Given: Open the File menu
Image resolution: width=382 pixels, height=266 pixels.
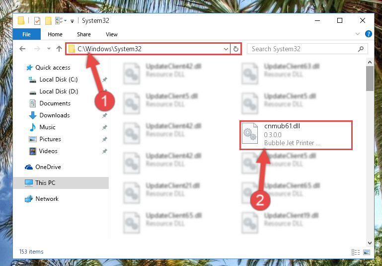Looking at the screenshot, I should pyautogui.click(x=26, y=34).
